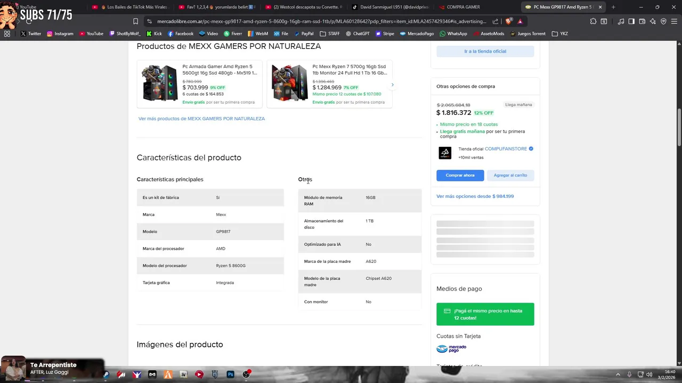Viewport: 682px width, 383px height.
Task: Switch to the Westcol descapota su Corvette tab
Action: click(304, 7)
